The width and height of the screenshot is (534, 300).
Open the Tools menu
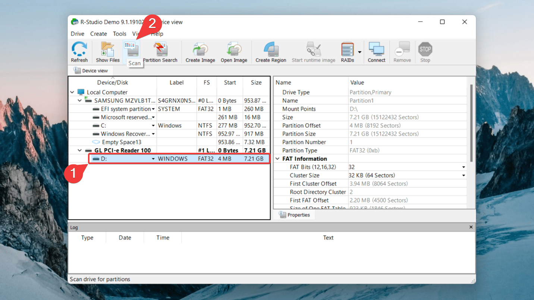pyautogui.click(x=120, y=34)
